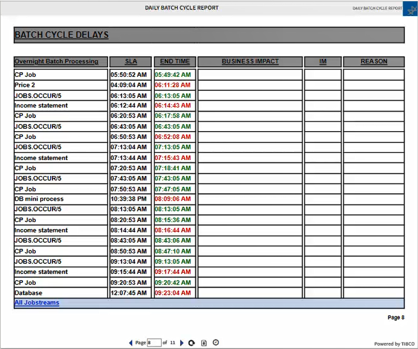Open the schedule clock icon
The width and height of the screenshot is (418, 349).
216,343
